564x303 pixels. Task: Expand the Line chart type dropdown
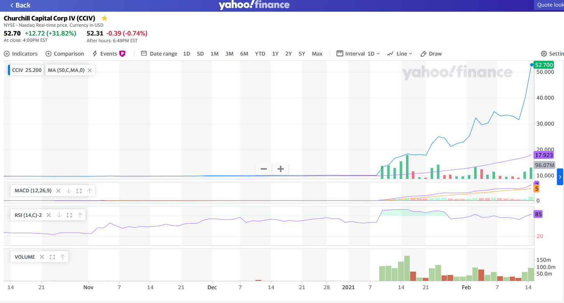pos(400,53)
